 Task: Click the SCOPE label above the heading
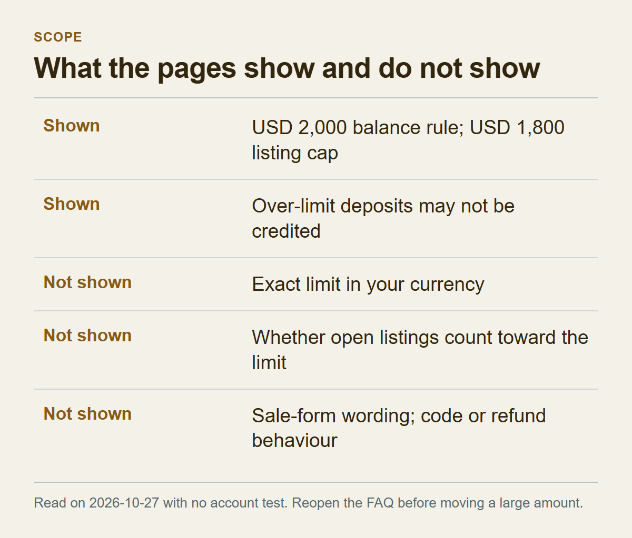(58, 37)
